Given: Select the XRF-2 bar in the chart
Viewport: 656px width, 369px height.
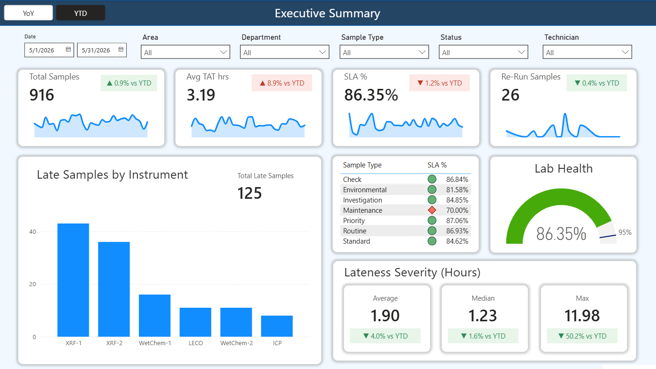Looking at the screenshot, I should point(114,289).
